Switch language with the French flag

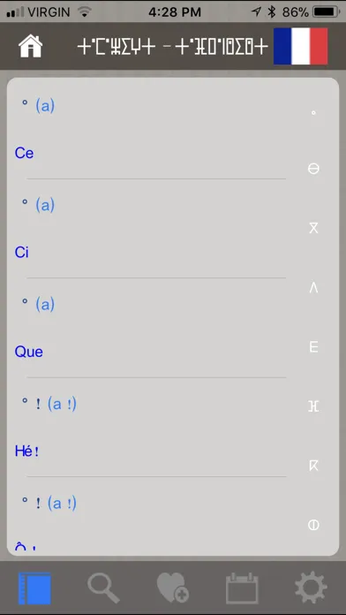pos(301,46)
